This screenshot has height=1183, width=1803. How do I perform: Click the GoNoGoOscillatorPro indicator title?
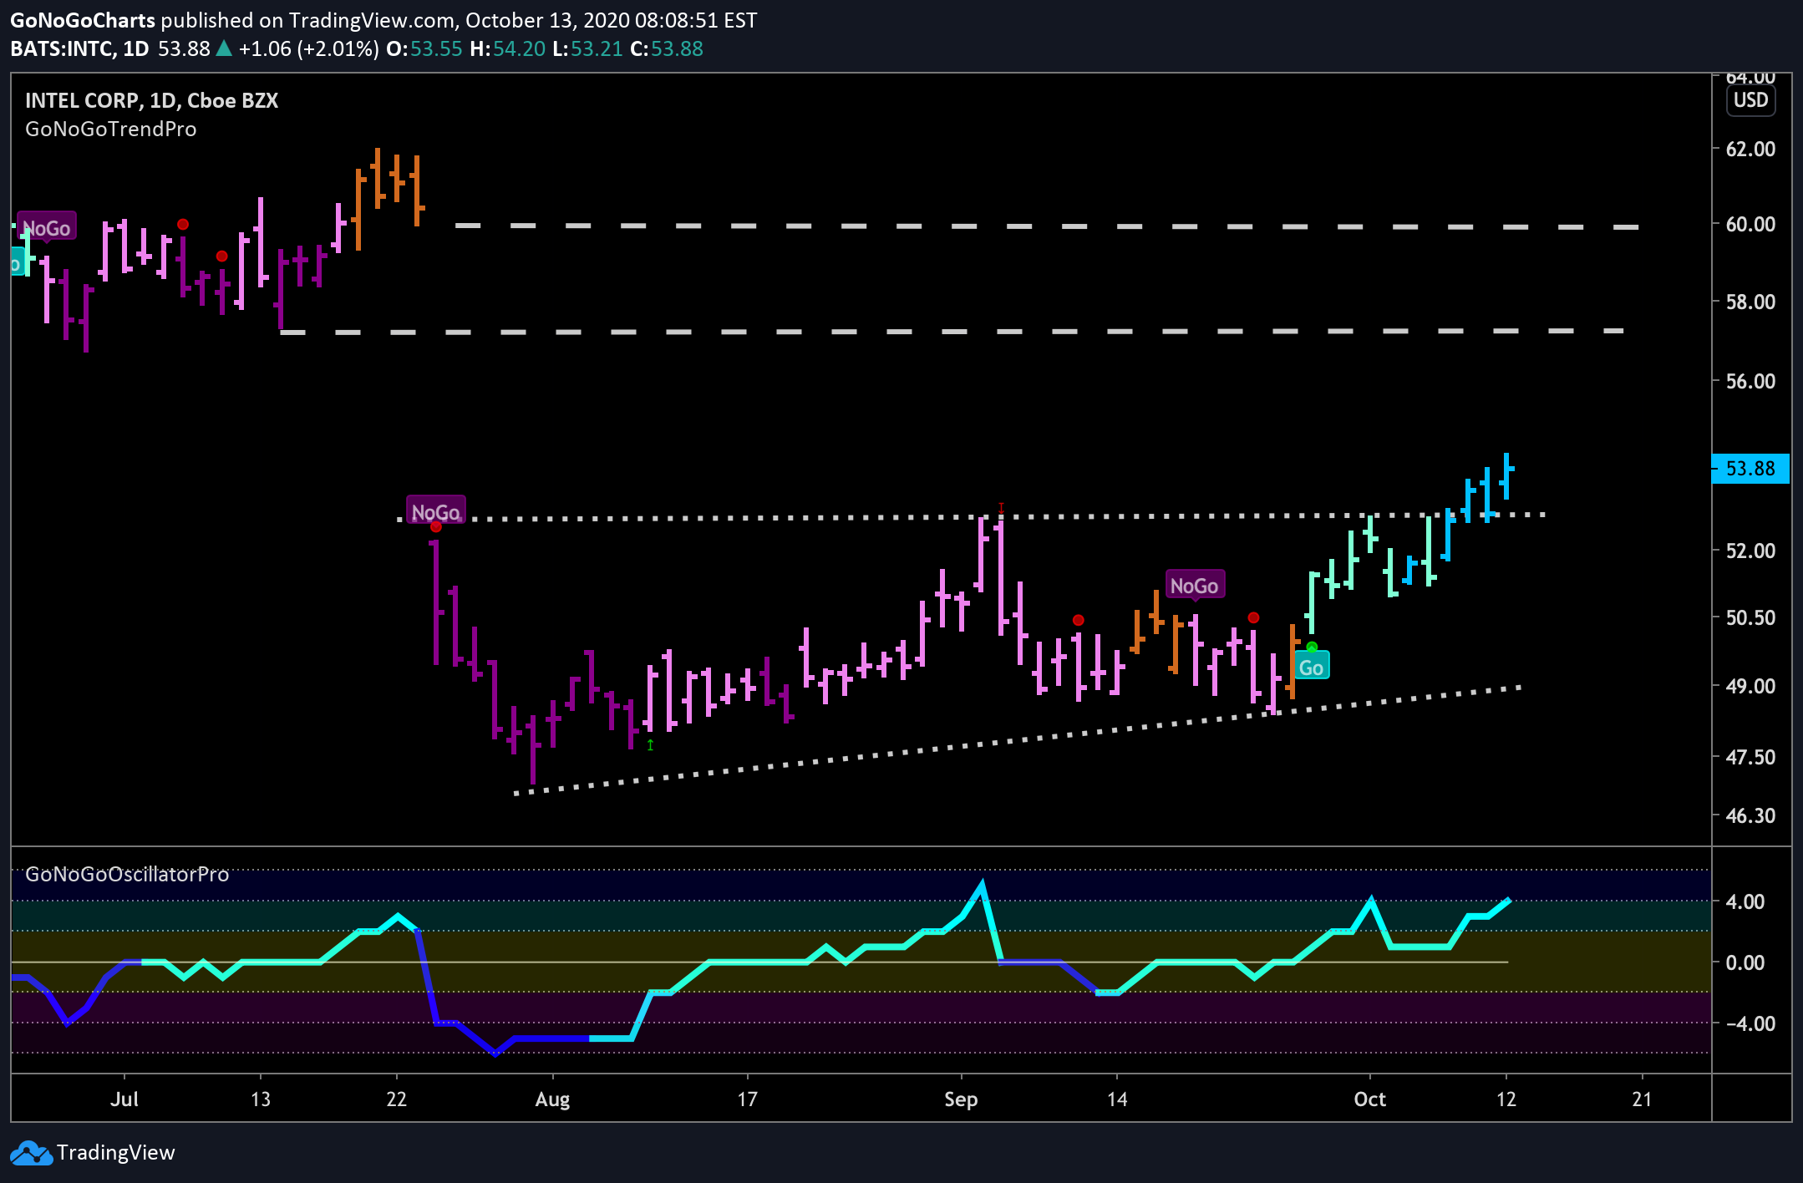tap(127, 874)
